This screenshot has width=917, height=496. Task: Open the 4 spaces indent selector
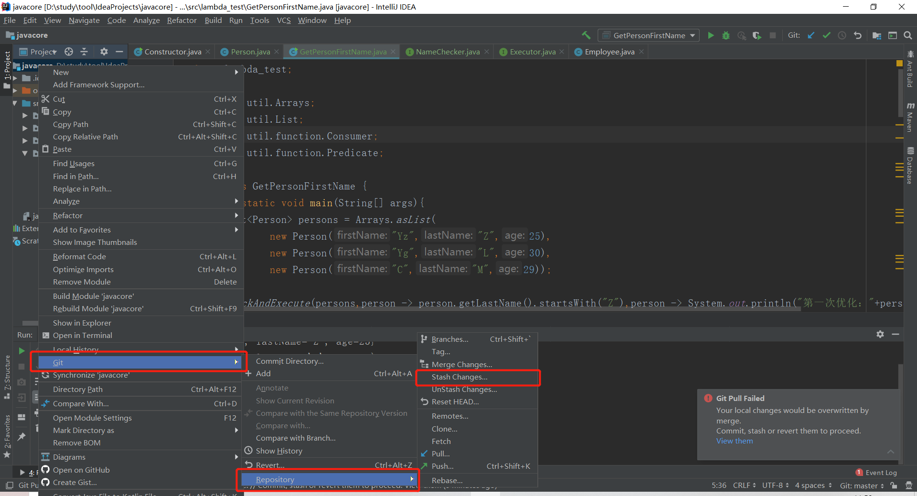pyautogui.click(x=813, y=485)
